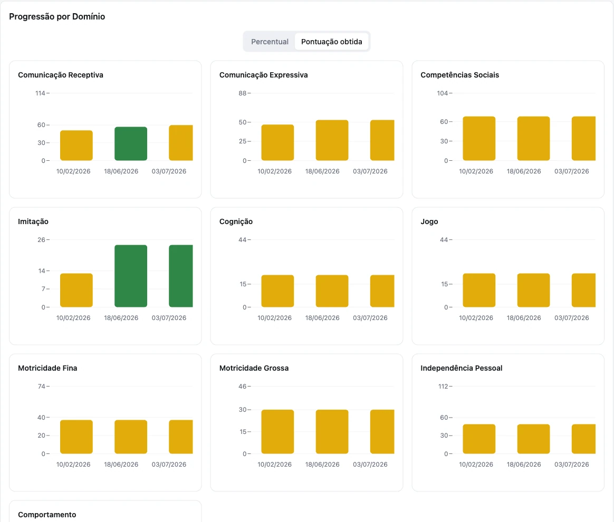Click the 18/06/2026 bar in Competências Sociais
This screenshot has width=614, height=522.
533,139
